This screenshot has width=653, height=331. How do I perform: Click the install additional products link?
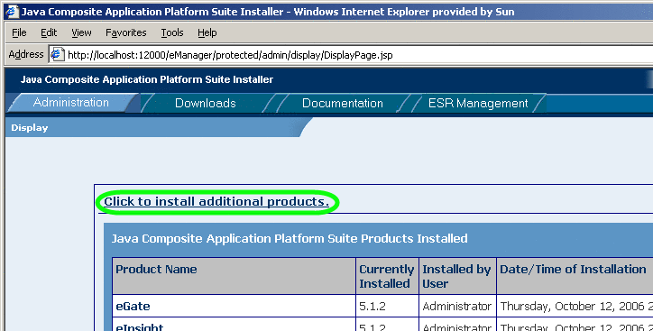[216, 202]
